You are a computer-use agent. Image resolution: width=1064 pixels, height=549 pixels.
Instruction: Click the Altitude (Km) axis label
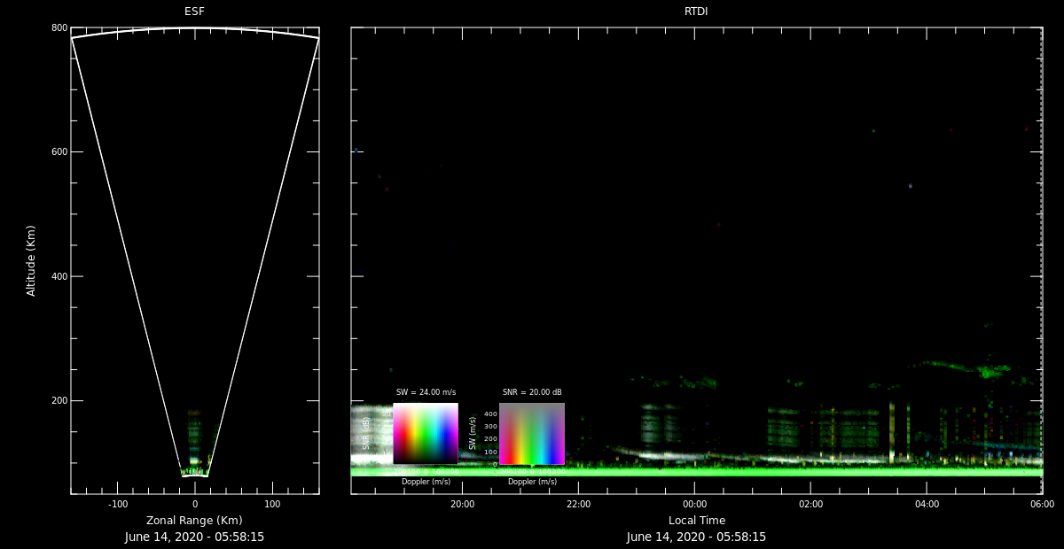pyautogui.click(x=31, y=260)
